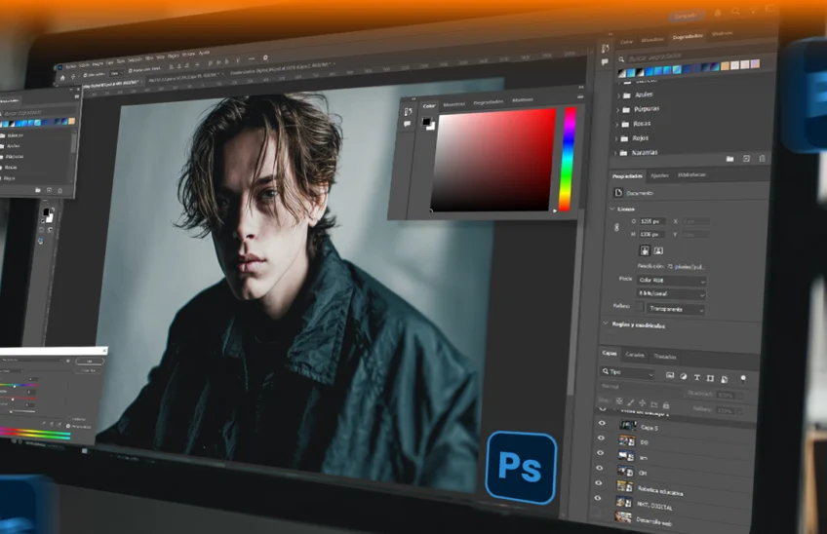The image size is (827, 534).
Task: Create new gradient in docked Degradados panel
Action: [746, 158]
